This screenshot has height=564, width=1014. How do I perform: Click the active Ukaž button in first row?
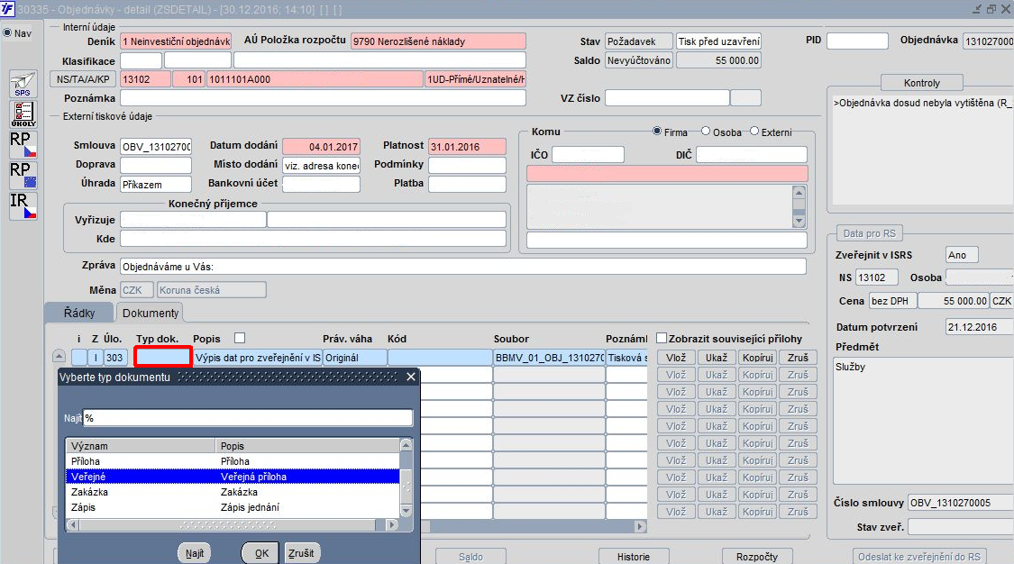(716, 358)
